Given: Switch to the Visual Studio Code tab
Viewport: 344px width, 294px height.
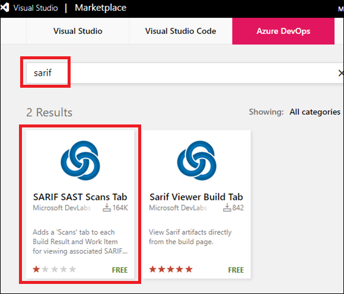Looking at the screenshot, I should tap(180, 31).
